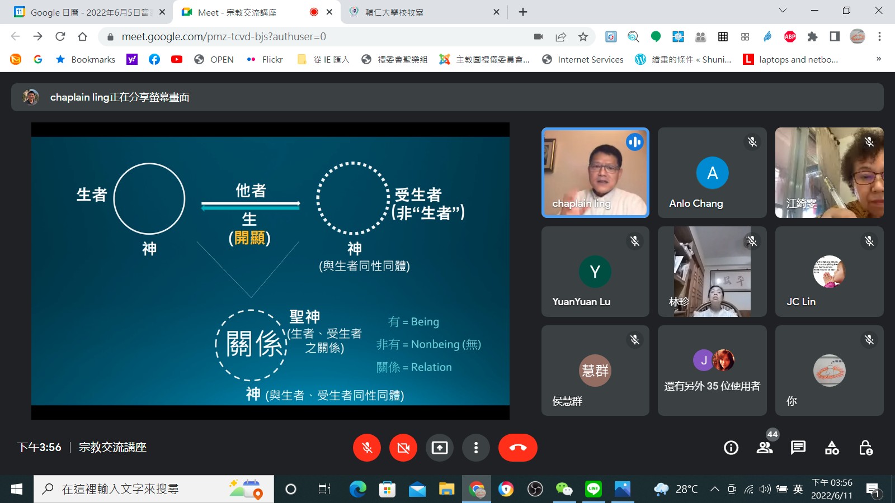Turn on the camera toggle
Image resolution: width=895 pixels, height=503 pixels.
pos(403,448)
